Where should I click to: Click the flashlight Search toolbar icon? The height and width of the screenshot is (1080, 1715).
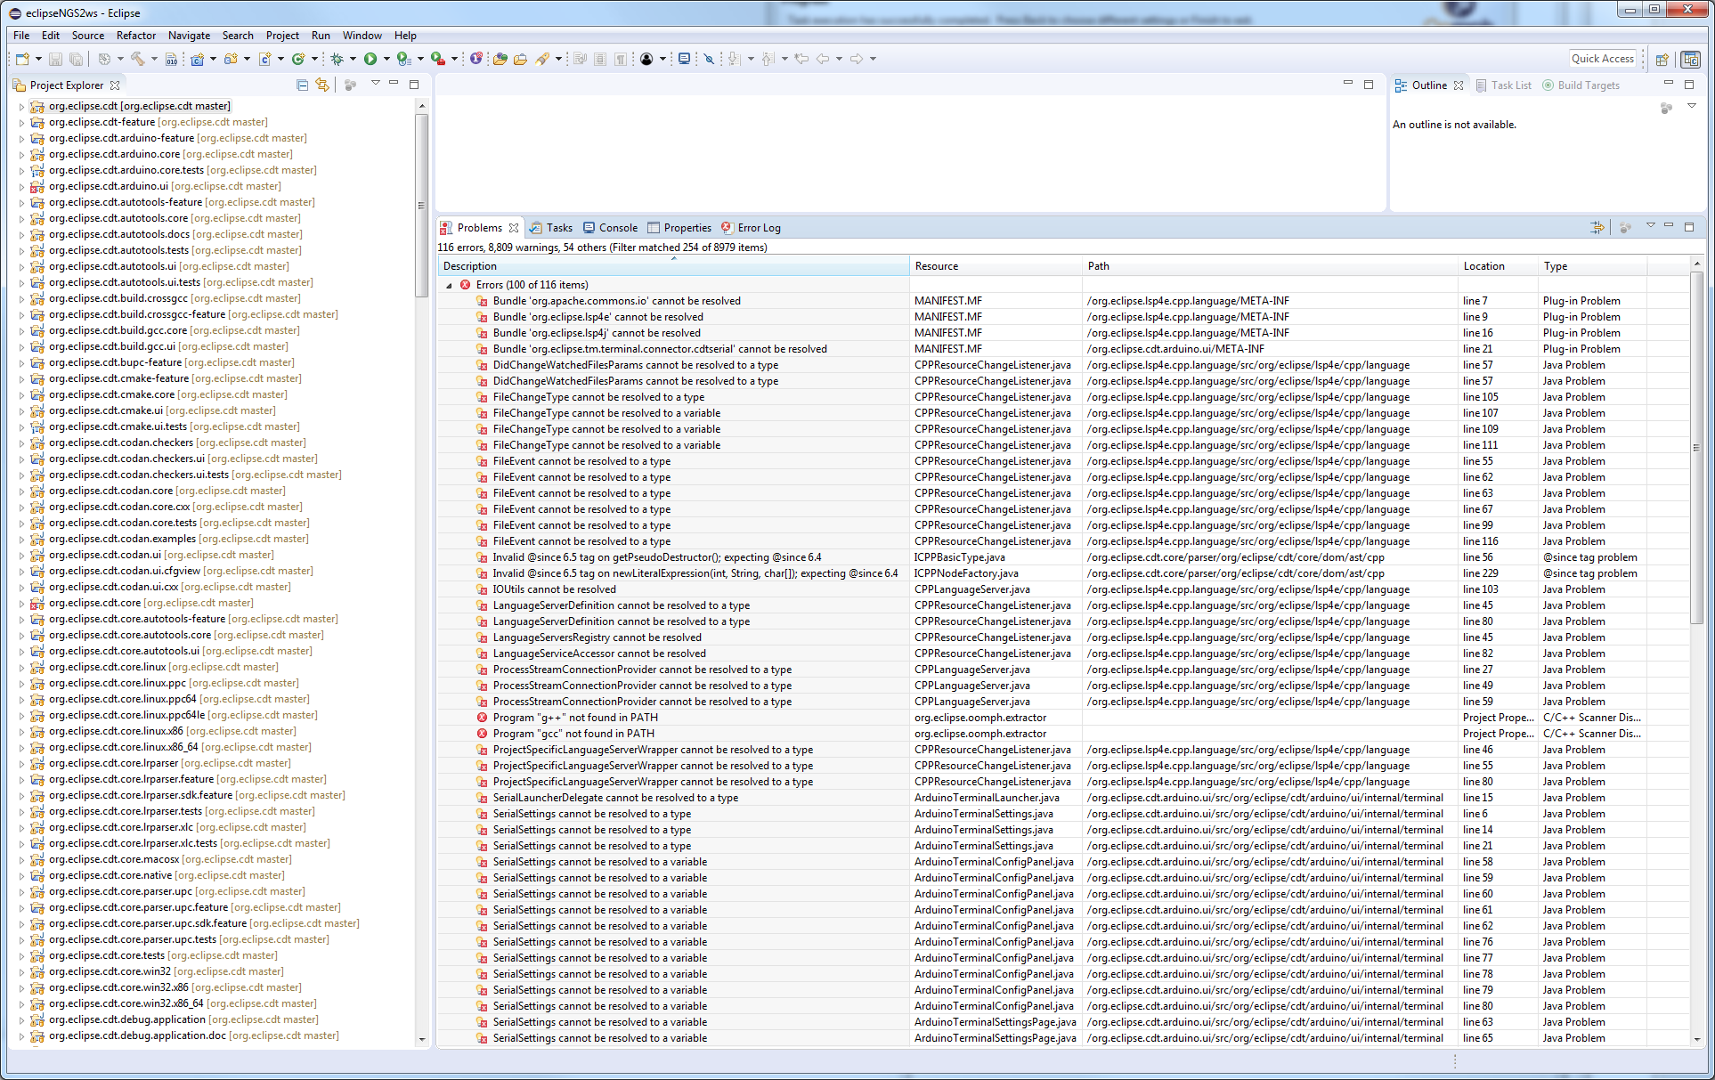point(542,59)
